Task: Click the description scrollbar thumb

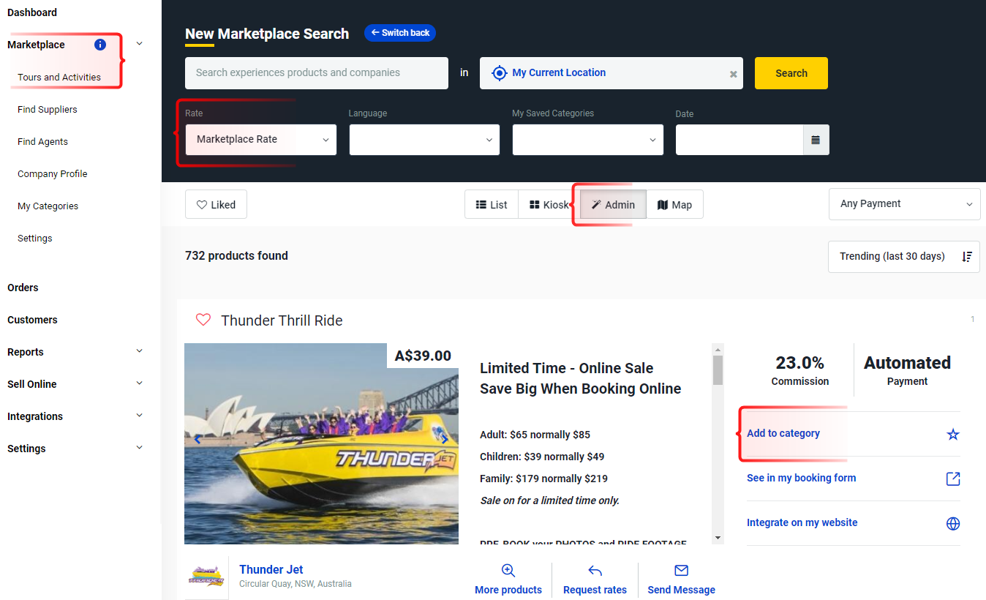Action: click(718, 370)
